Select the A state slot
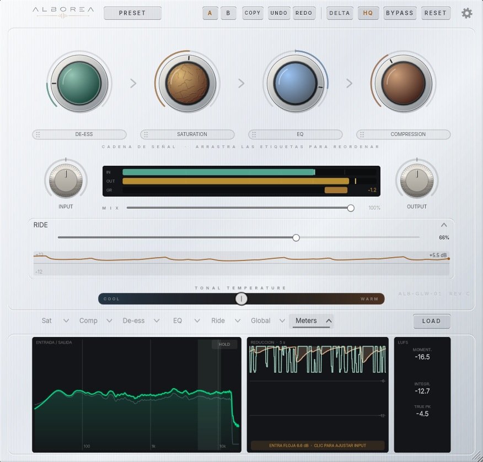This screenshot has width=483, height=462. pos(210,13)
